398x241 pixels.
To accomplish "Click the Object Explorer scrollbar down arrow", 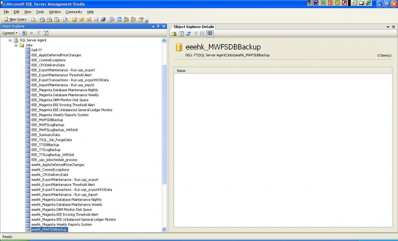I will (x=164, y=230).
